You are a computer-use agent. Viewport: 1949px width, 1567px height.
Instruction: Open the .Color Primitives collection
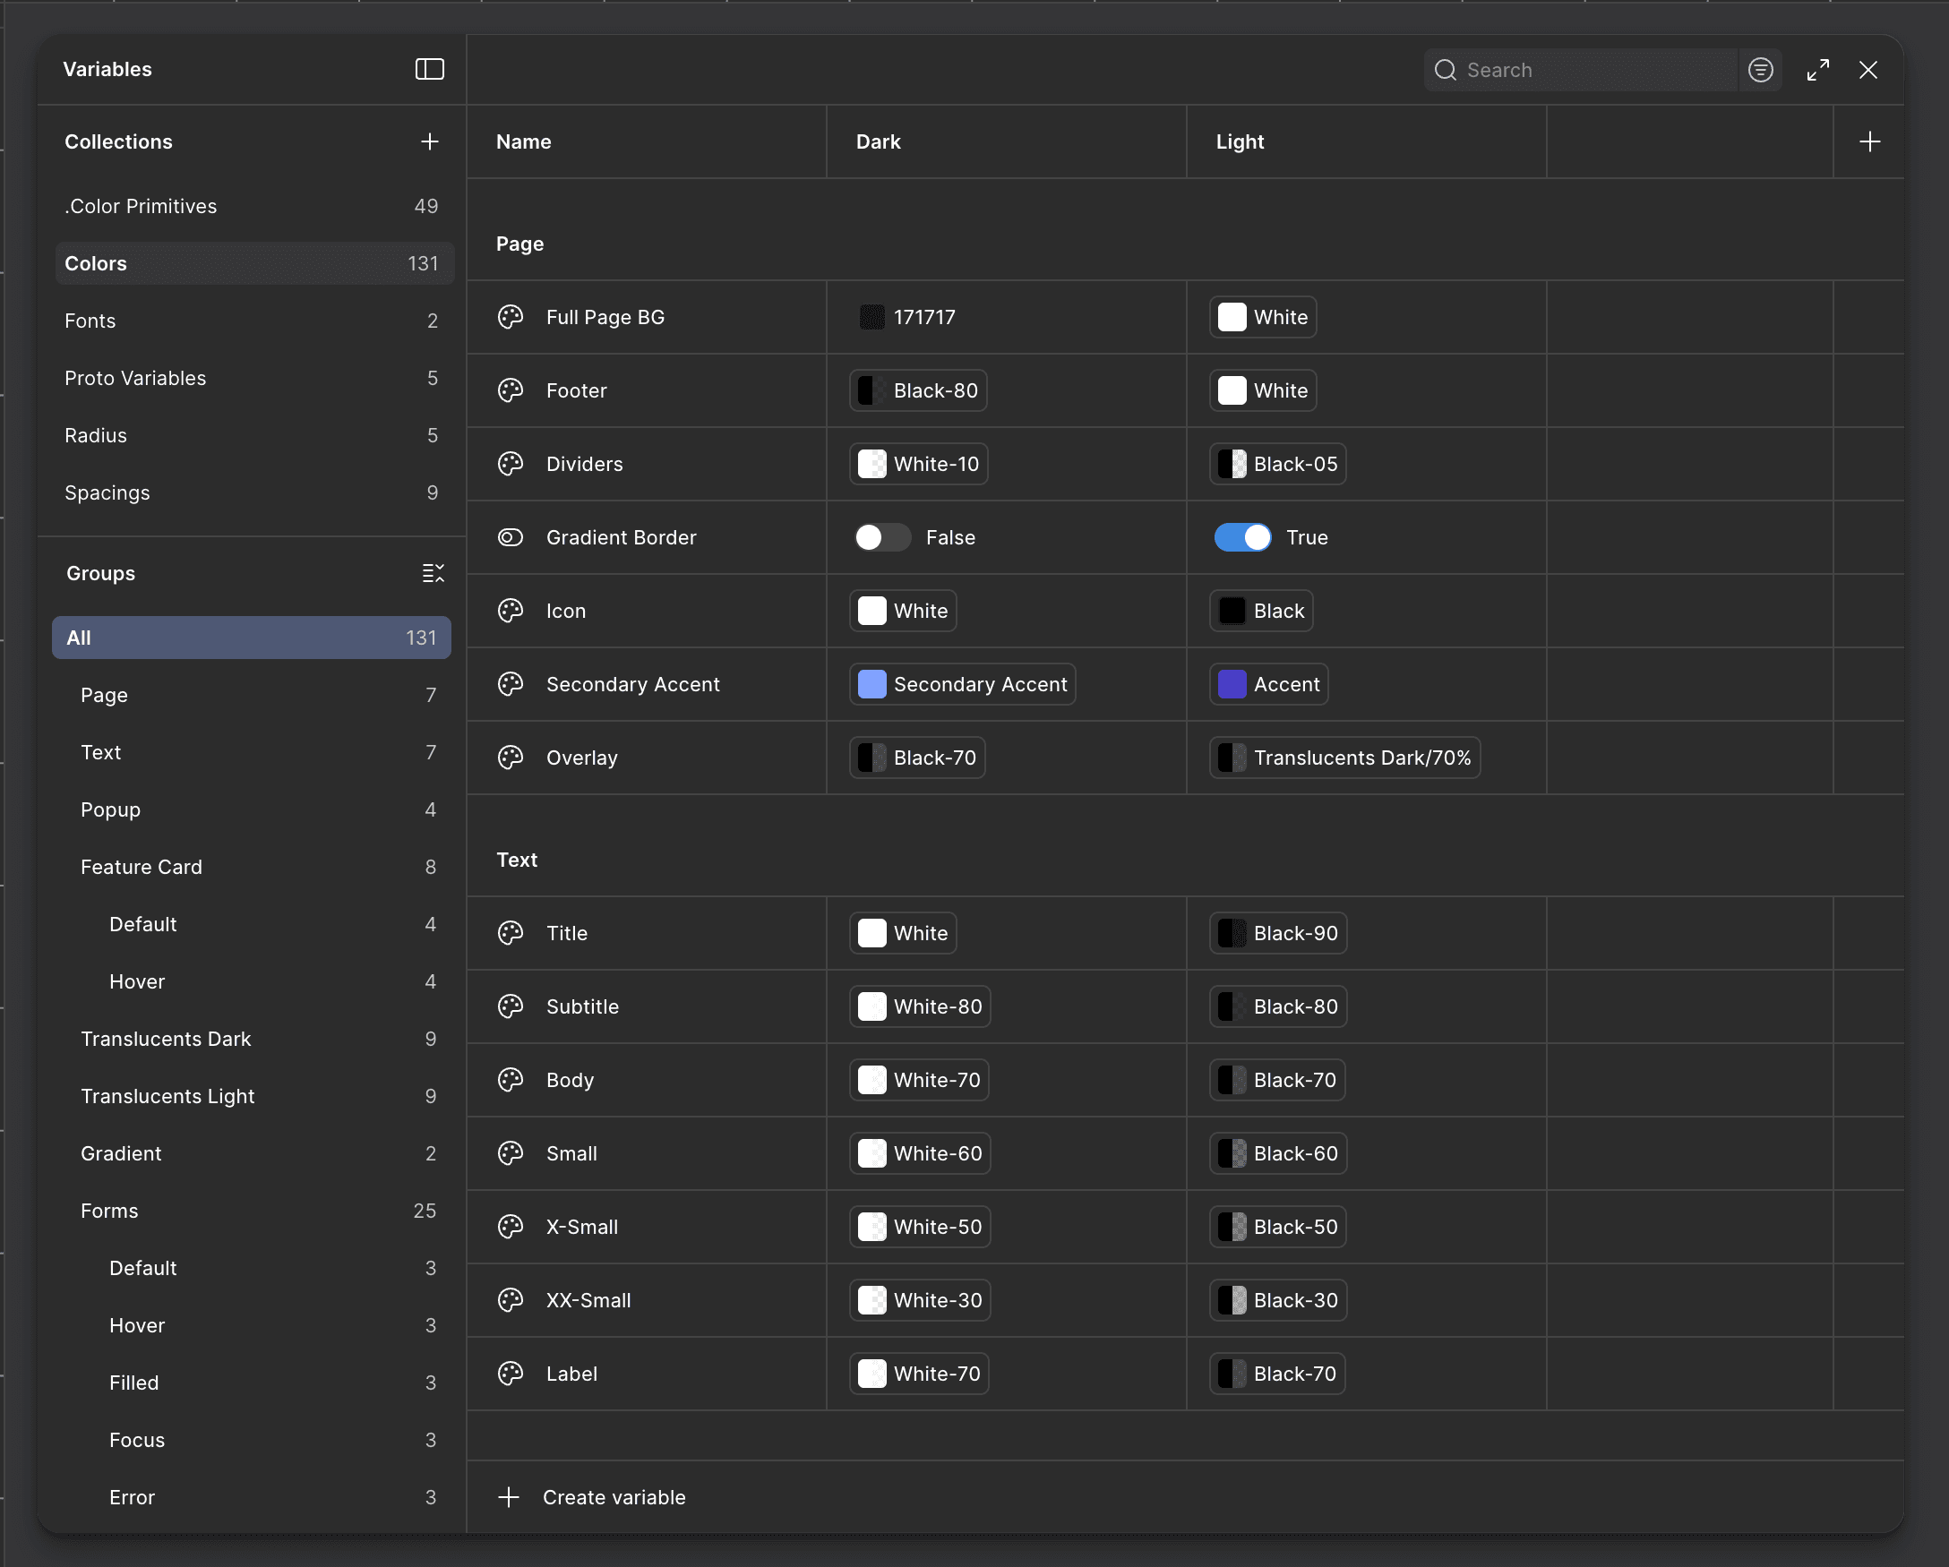click(x=141, y=206)
